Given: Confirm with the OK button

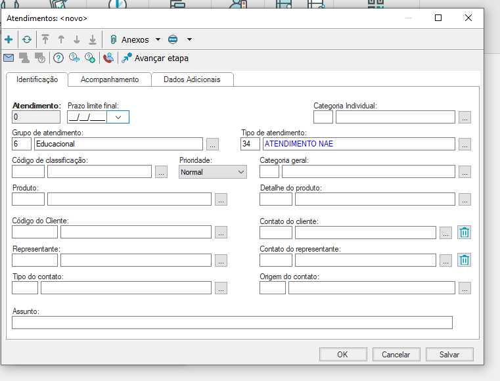Looking at the screenshot, I should tap(342, 354).
